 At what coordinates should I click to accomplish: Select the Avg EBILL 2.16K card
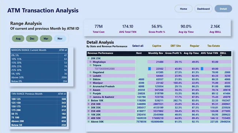click(215, 28)
